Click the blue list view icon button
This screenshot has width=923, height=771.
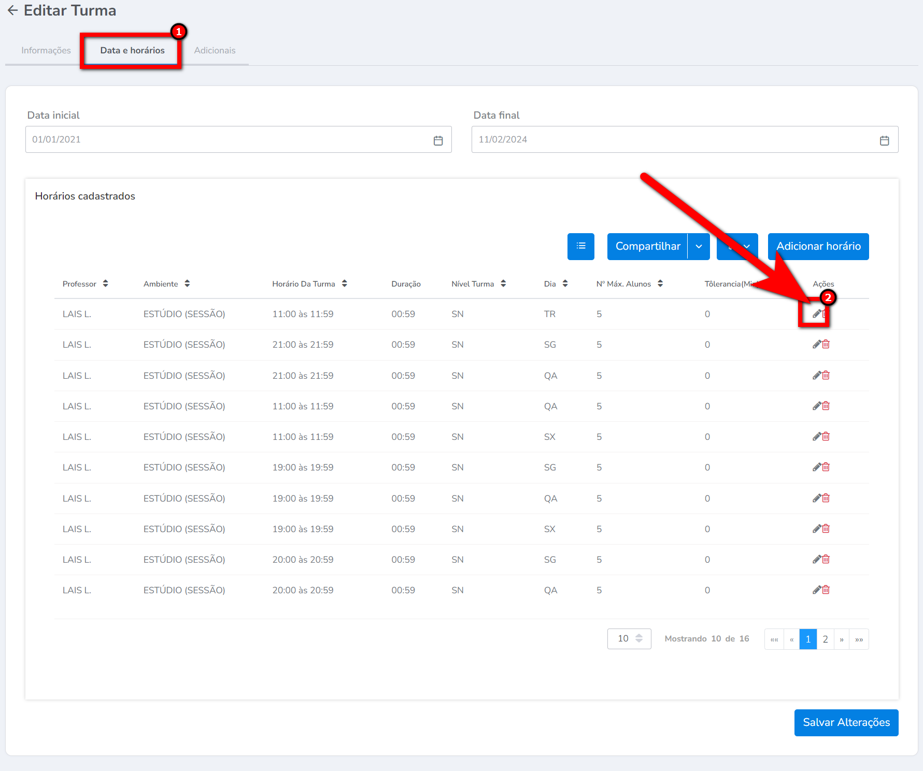point(580,246)
